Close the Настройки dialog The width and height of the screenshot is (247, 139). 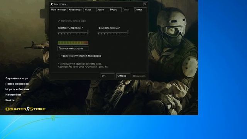[x=145, y=4]
